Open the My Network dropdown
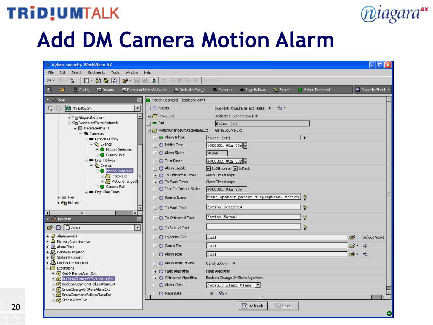 pyautogui.click(x=137, y=108)
